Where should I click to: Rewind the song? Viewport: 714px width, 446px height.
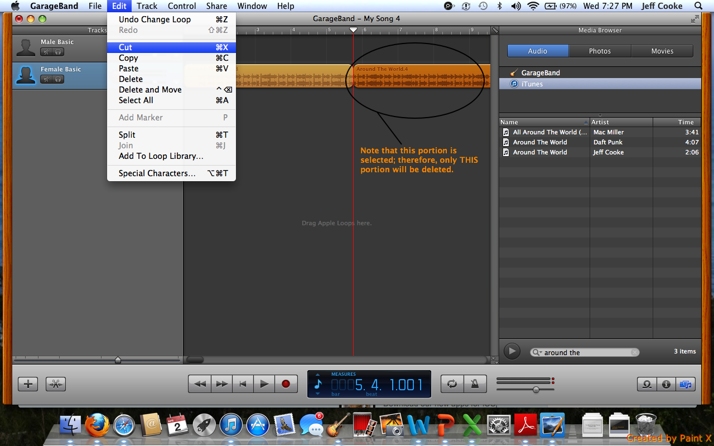coord(200,384)
